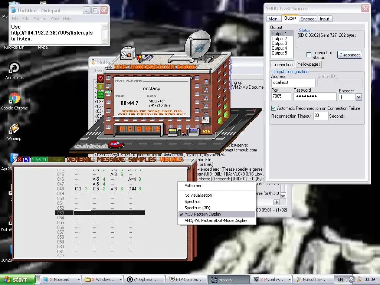Open the GENERAL info tab
380x285 pixels.
click(80, 159)
